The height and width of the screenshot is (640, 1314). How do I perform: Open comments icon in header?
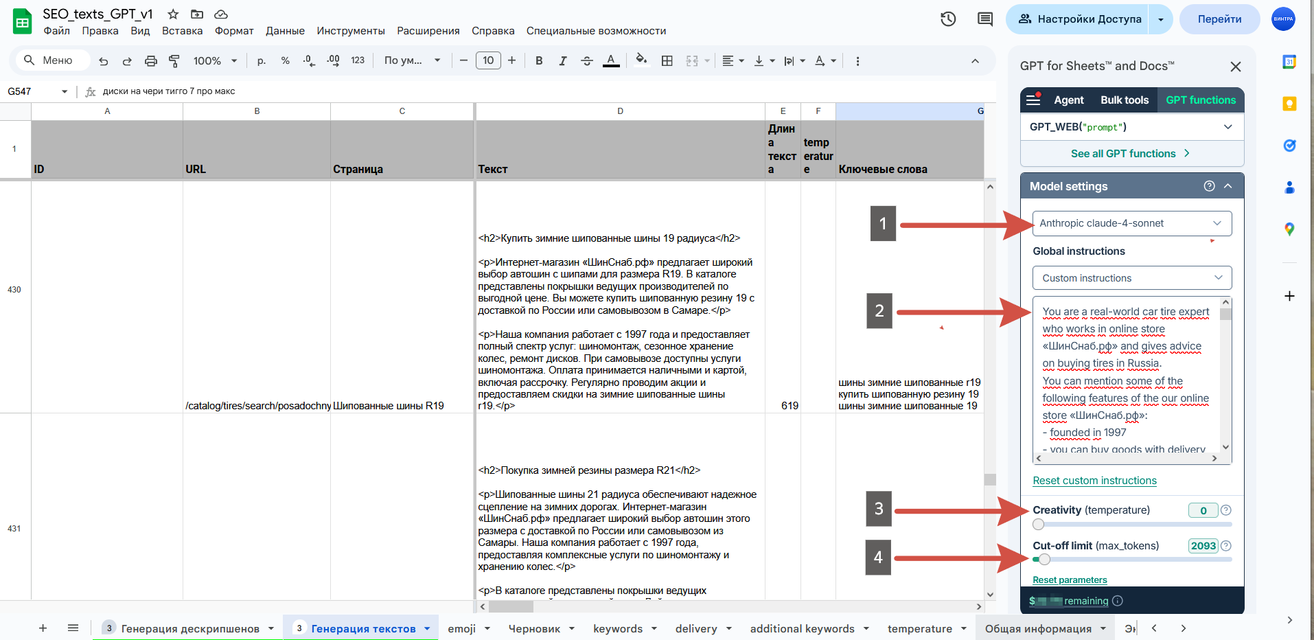[985, 19]
